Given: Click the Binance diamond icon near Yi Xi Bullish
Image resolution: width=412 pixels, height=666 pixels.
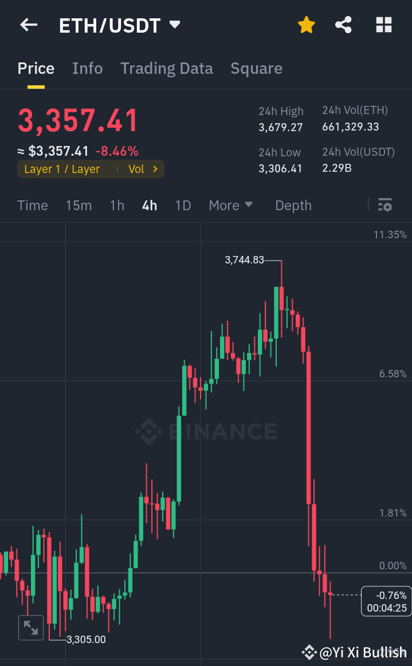Looking at the screenshot, I should pos(309,652).
